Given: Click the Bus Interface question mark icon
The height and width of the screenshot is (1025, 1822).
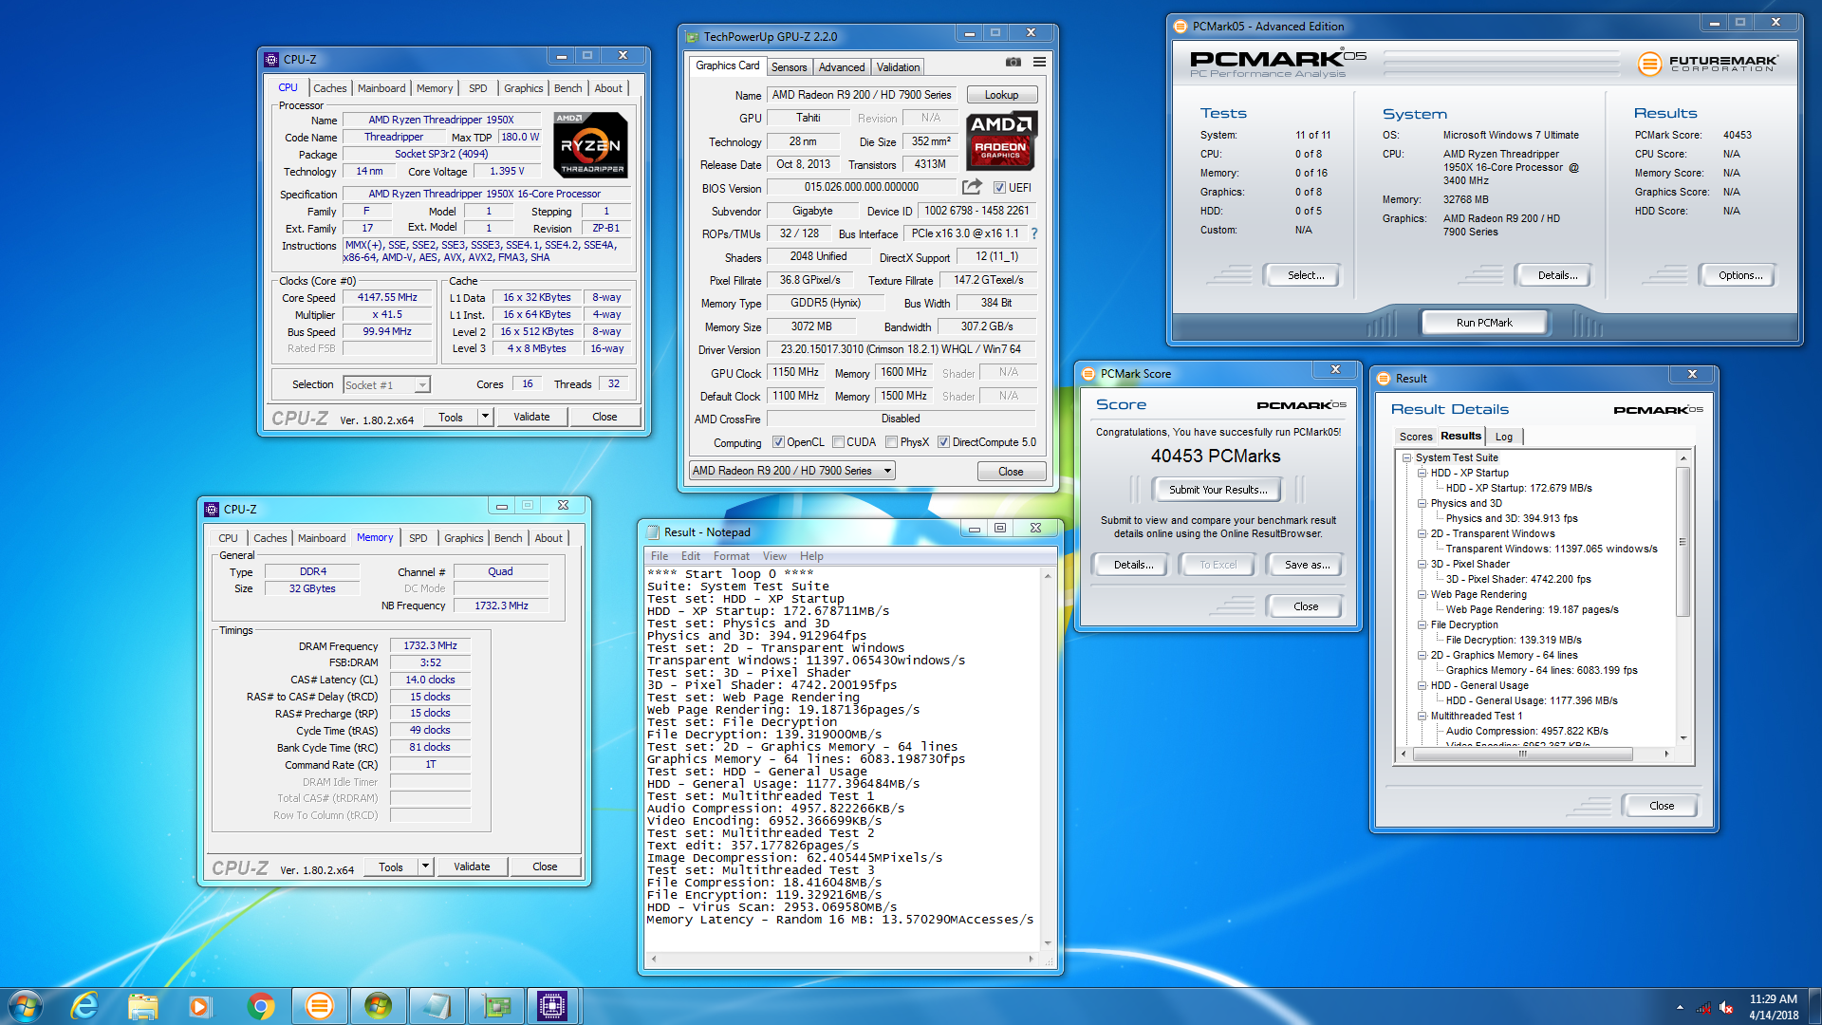Looking at the screenshot, I should coord(1034,233).
